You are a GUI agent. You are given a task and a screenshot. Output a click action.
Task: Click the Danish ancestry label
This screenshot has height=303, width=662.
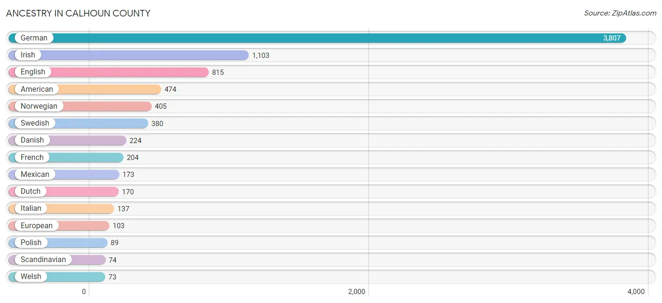32,140
